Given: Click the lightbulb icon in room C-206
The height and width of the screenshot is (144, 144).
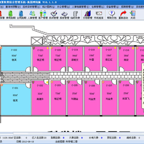Looking at the screenshot, I should click(86, 82).
